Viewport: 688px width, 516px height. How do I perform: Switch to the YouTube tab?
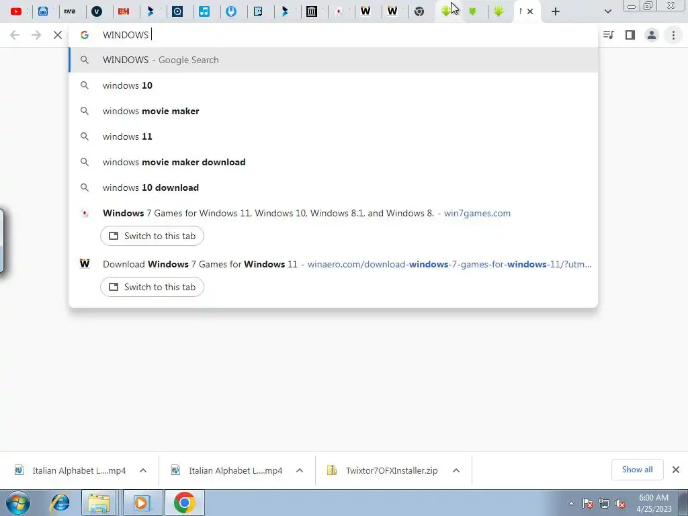pos(16,11)
